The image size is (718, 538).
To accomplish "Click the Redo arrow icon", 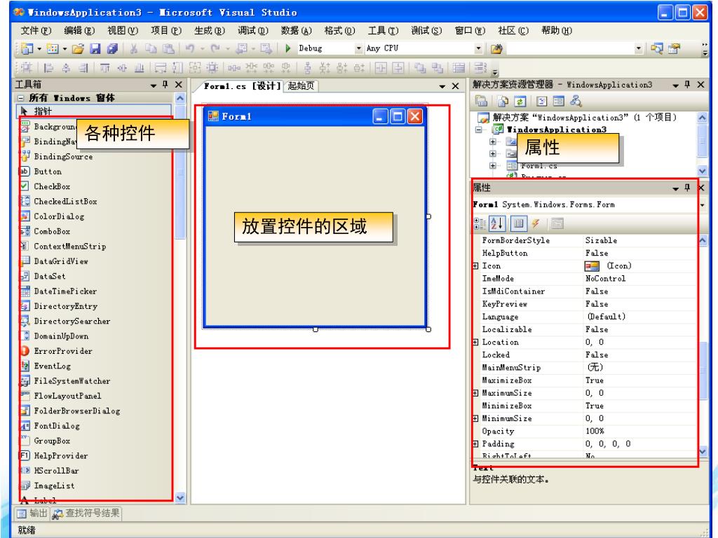I will click(215, 48).
